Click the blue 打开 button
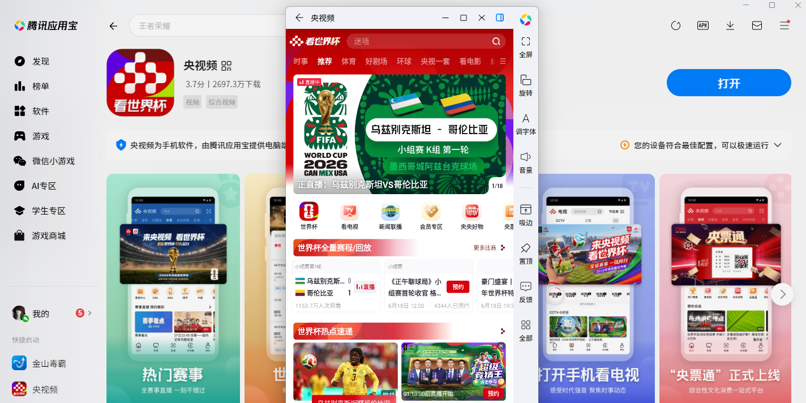This screenshot has width=806, height=403. point(729,83)
